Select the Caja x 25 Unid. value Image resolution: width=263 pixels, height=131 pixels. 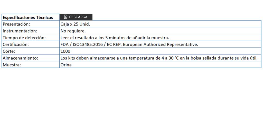click(75, 24)
